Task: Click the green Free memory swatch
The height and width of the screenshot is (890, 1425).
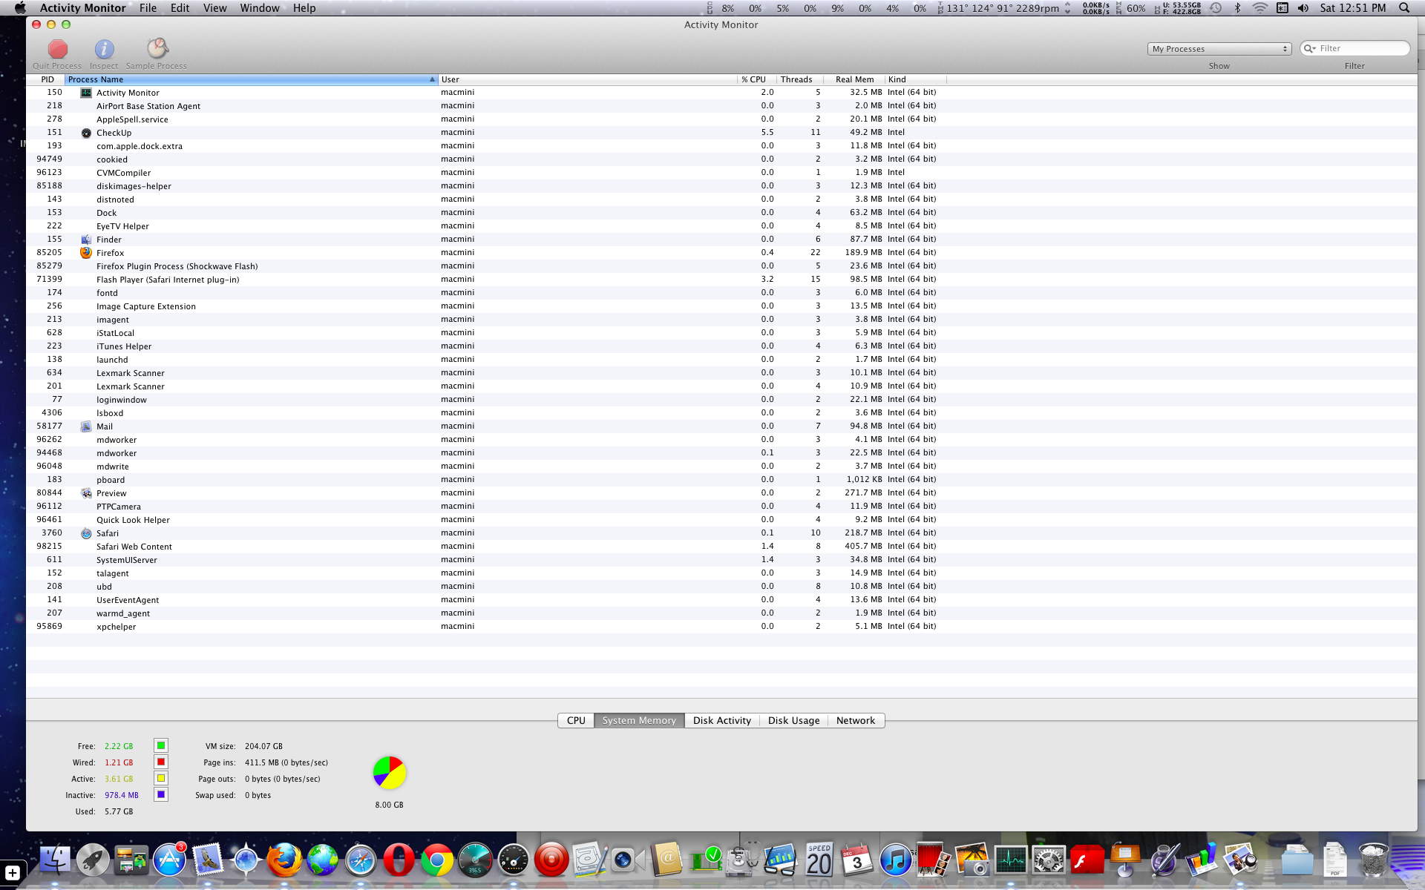Action: tap(161, 745)
